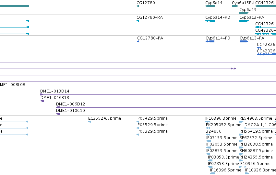The width and height of the screenshot is (276, 175).
Task: Click the IP02853.5prime EST label
Action: click(222, 151)
